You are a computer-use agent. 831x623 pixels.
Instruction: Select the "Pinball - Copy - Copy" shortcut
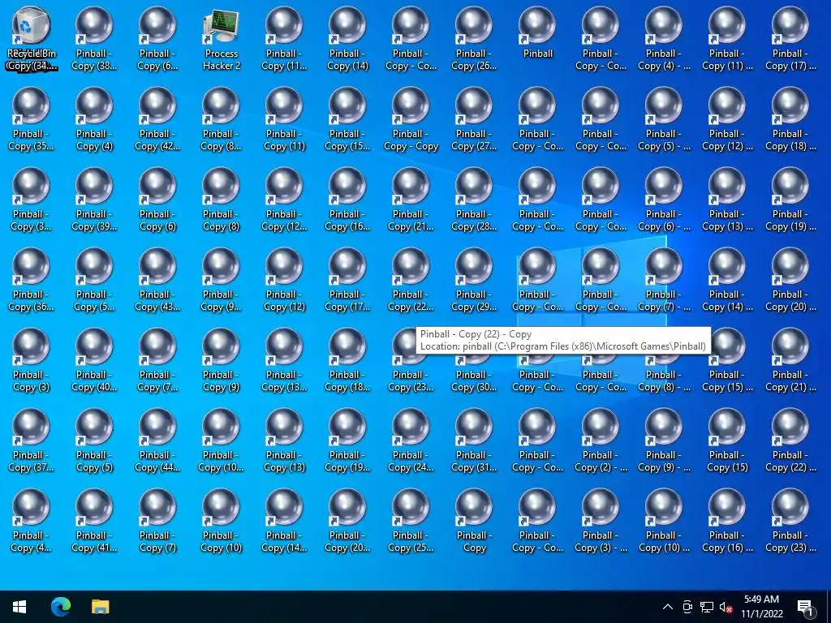pos(411,120)
